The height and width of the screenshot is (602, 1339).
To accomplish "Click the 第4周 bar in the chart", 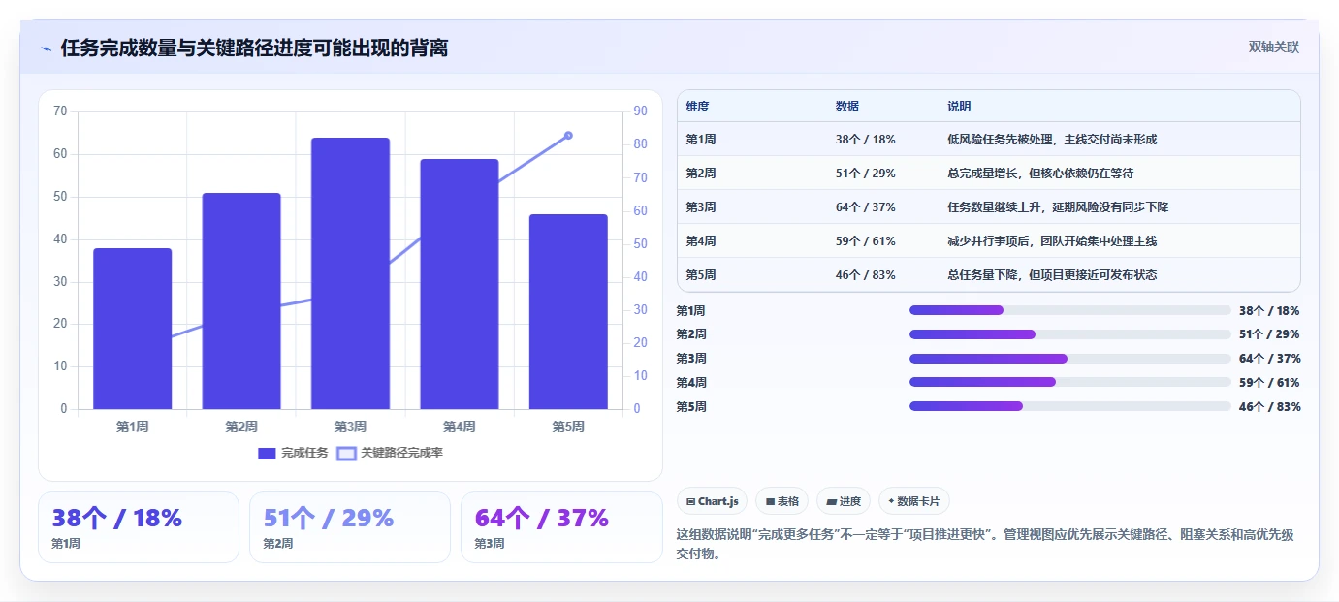I will click(460, 284).
